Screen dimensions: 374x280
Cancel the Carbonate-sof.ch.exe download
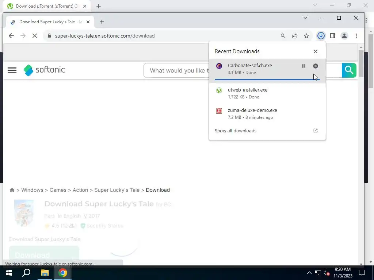315,66
